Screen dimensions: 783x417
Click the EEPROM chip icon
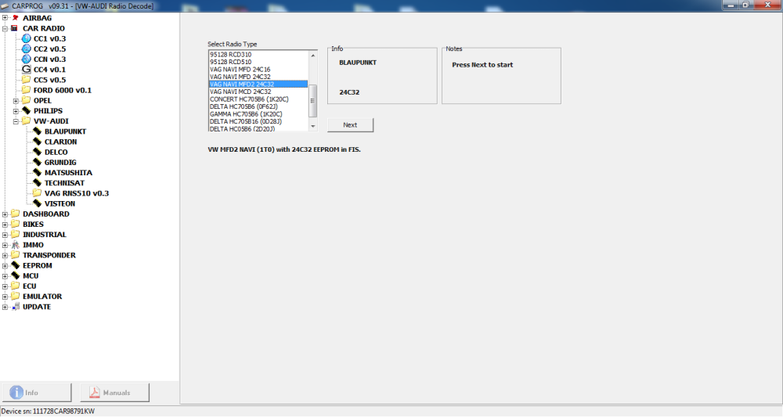pos(16,265)
